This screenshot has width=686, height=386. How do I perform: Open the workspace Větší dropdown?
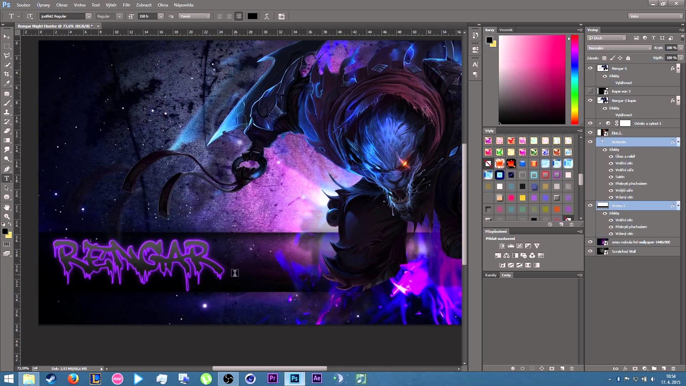656,16
